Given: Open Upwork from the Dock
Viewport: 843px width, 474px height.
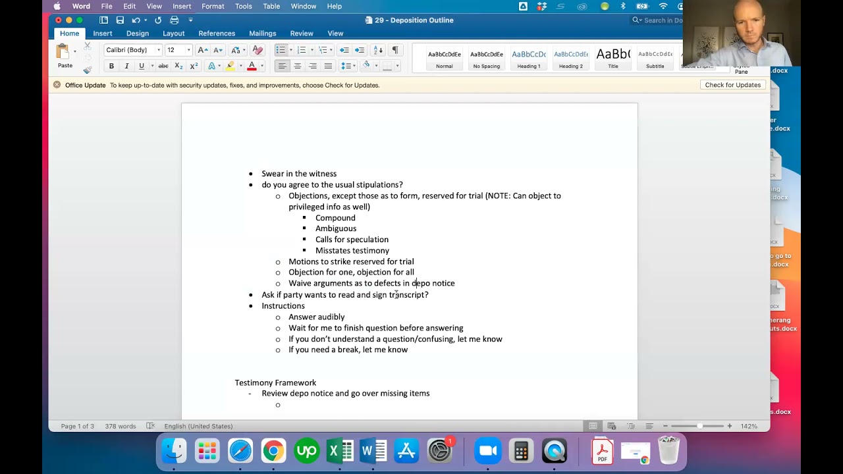Looking at the screenshot, I should point(307,451).
